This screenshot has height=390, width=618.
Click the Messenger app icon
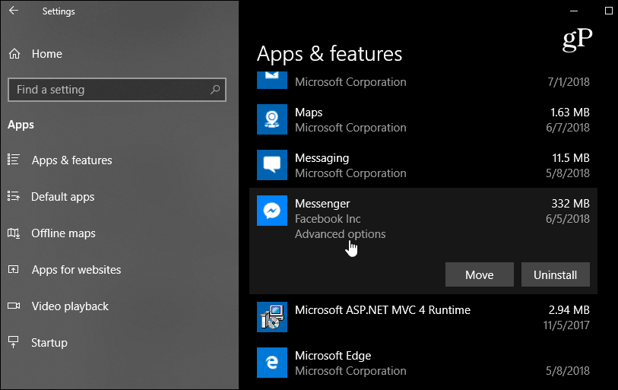[272, 211]
